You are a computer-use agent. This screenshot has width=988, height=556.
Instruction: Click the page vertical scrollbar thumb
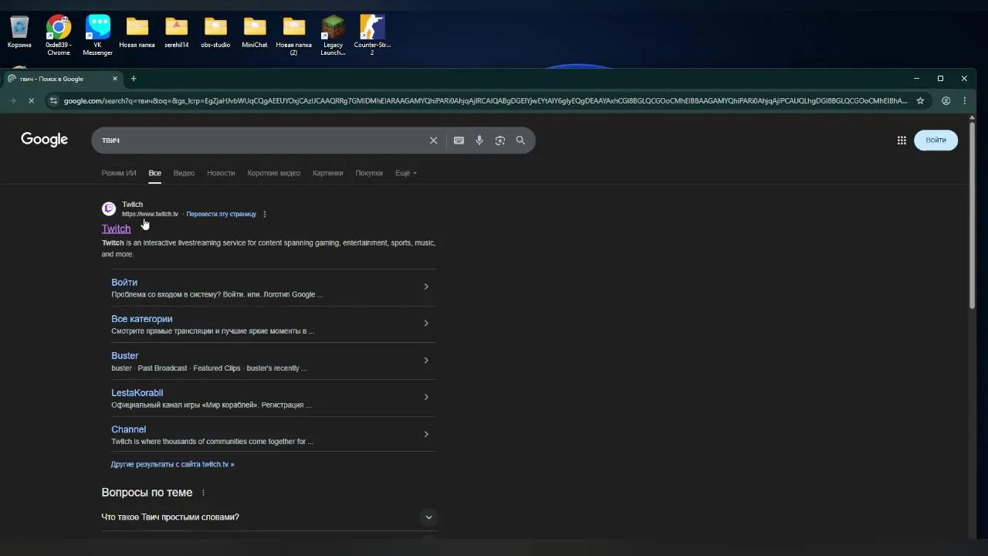pyautogui.click(x=972, y=215)
